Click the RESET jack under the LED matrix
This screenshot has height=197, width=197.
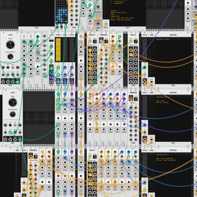[x=57, y=27]
